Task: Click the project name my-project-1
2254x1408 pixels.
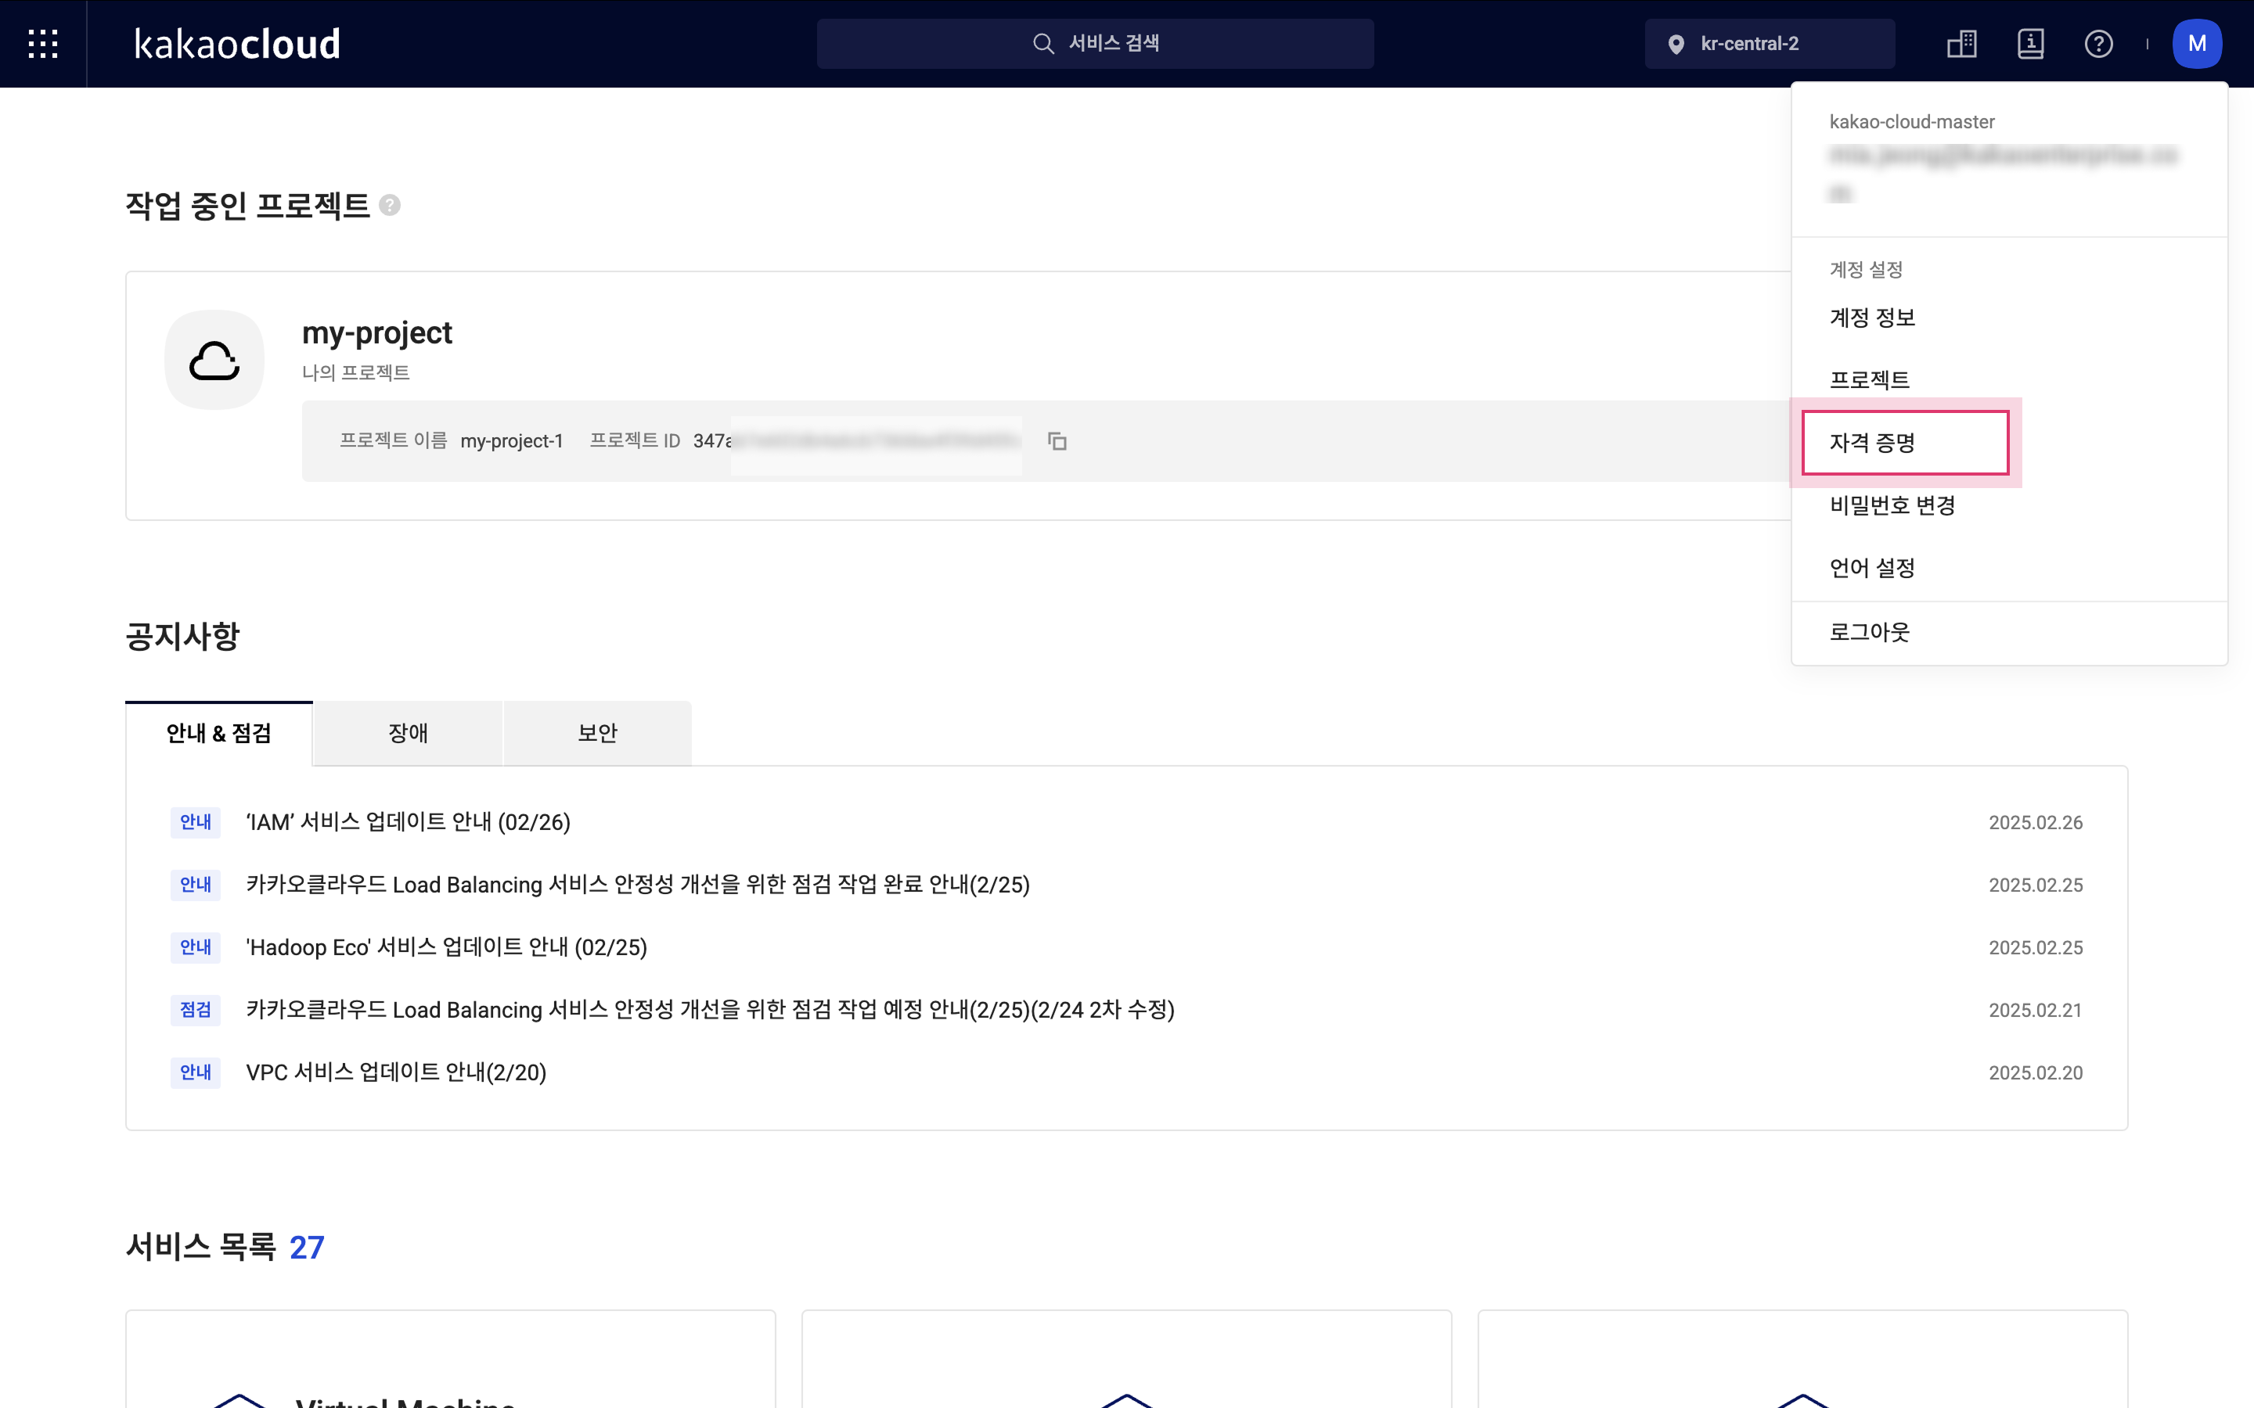Action: point(511,440)
